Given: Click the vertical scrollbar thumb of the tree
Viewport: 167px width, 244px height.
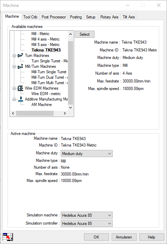Looking at the screenshot, I should tap(70, 73).
